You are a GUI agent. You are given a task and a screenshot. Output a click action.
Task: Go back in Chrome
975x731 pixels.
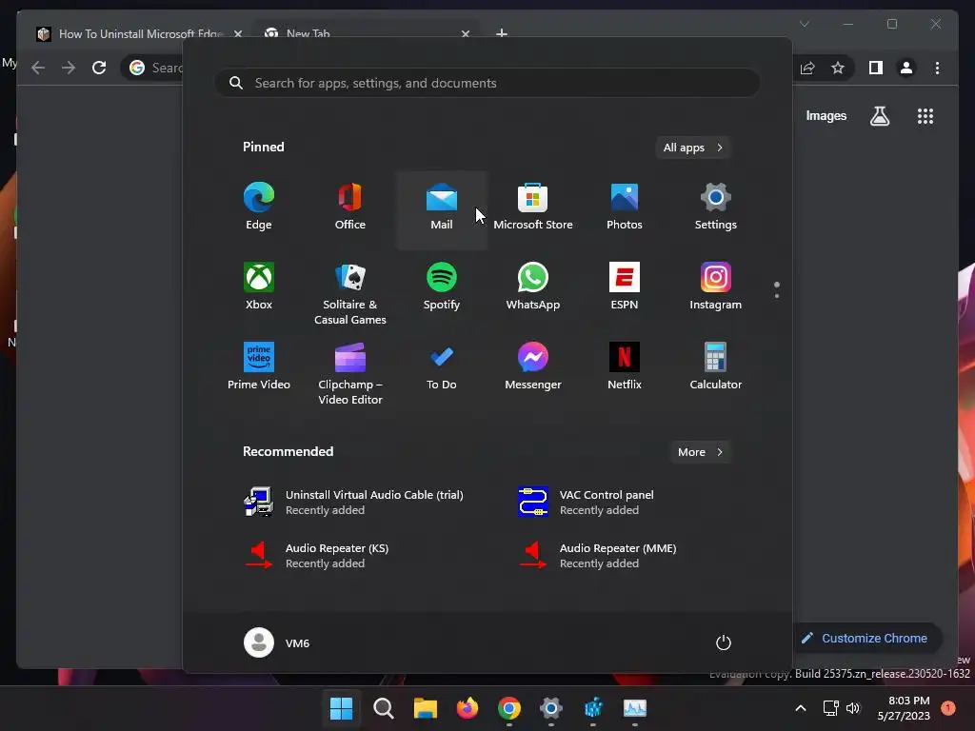pyautogui.click(x=38, y=68)
